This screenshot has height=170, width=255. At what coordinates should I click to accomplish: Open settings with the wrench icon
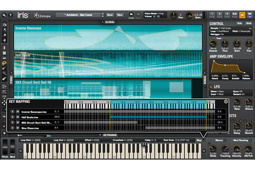click(4, 15)
